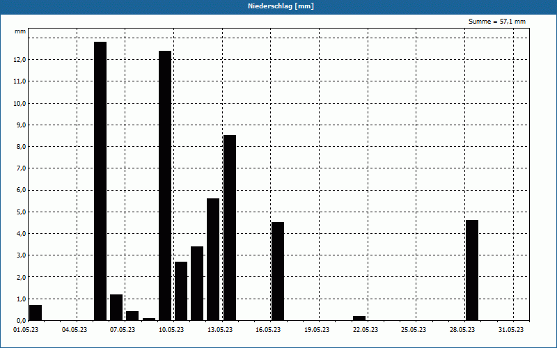The width and height of the screenshot is (557, 348).
Task: Select the 8,0 y-axis value
Action: (x=22, y=147)
